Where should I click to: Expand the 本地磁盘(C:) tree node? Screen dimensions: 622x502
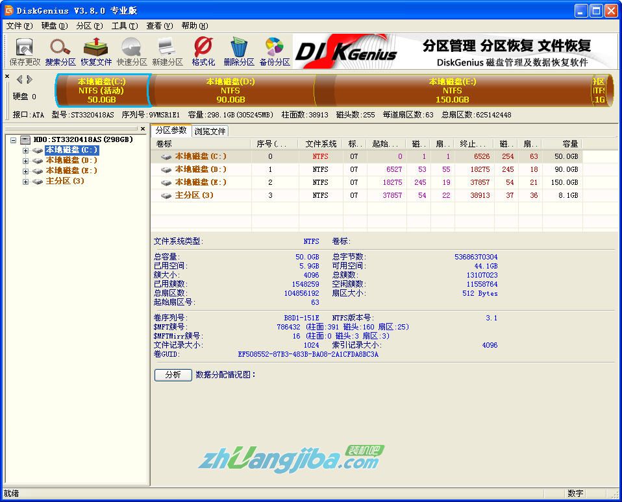click(26, 150)
